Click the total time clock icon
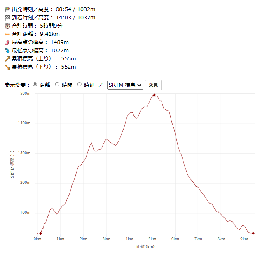The width and height of the screenshot is (274, 255). click(x=7, y=25)
